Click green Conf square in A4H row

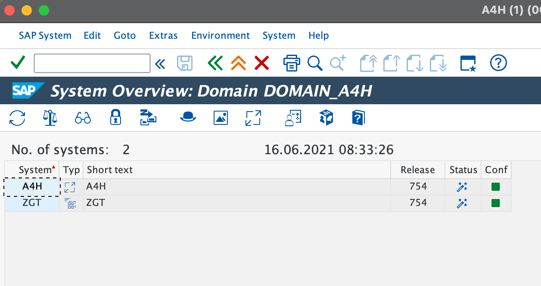tap(496, 187)
